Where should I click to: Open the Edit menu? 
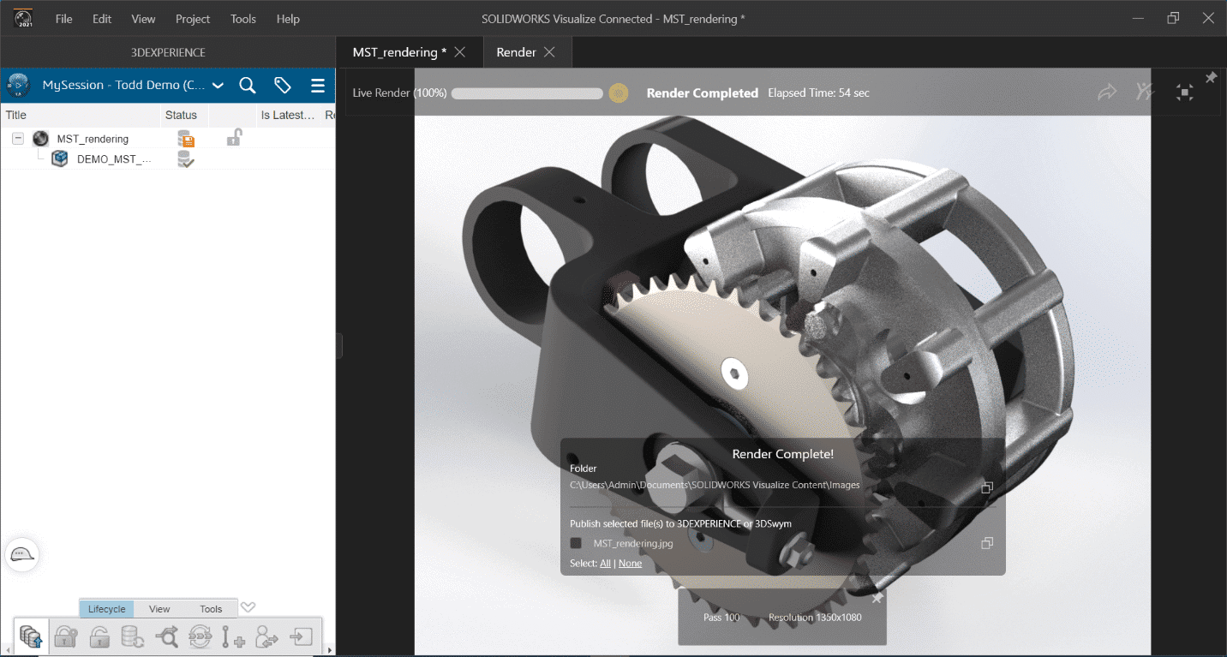pos(102,19)
